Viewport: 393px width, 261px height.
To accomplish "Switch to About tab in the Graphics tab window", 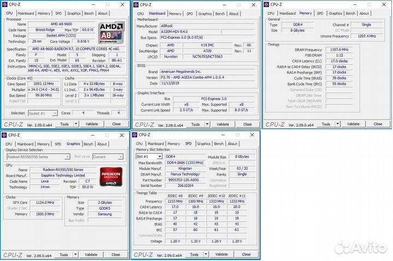I will 102,144.
